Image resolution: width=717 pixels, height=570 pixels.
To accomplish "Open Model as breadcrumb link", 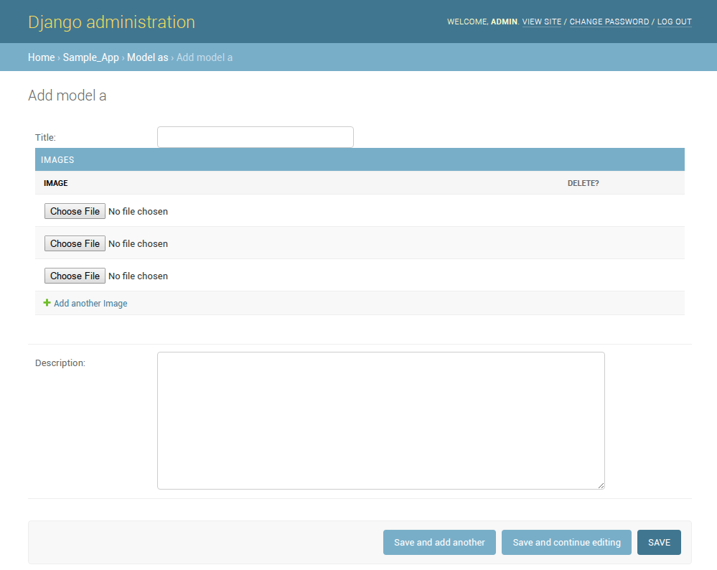I will pyautogui.click(x=147, y=57).
